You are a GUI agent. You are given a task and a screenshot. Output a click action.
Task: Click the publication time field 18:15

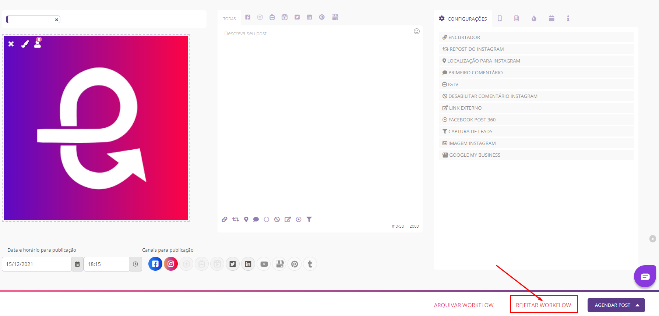106,264
